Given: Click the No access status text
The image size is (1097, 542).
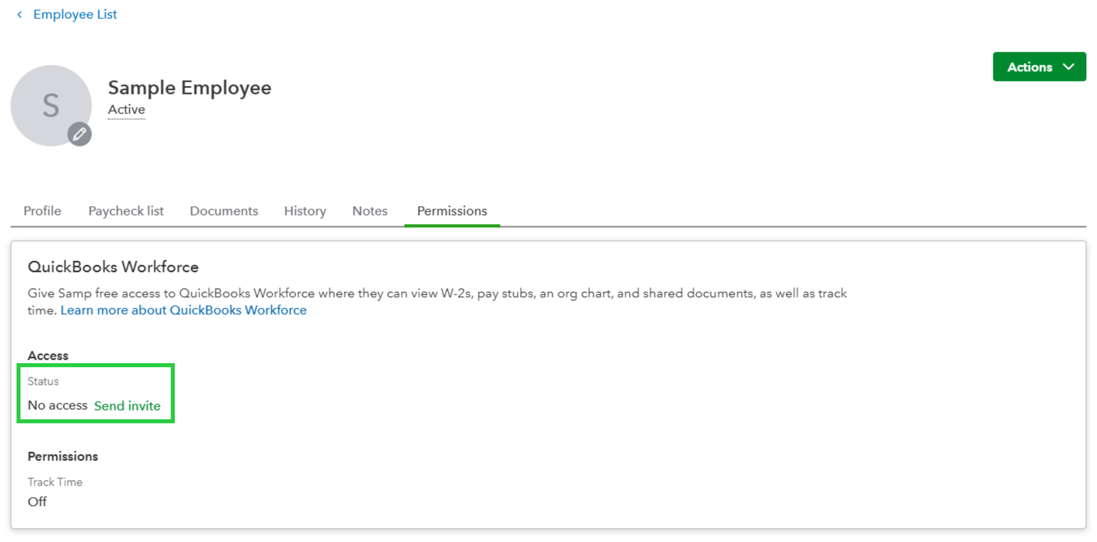Looking at the screenshot, I should coord(58,405).
